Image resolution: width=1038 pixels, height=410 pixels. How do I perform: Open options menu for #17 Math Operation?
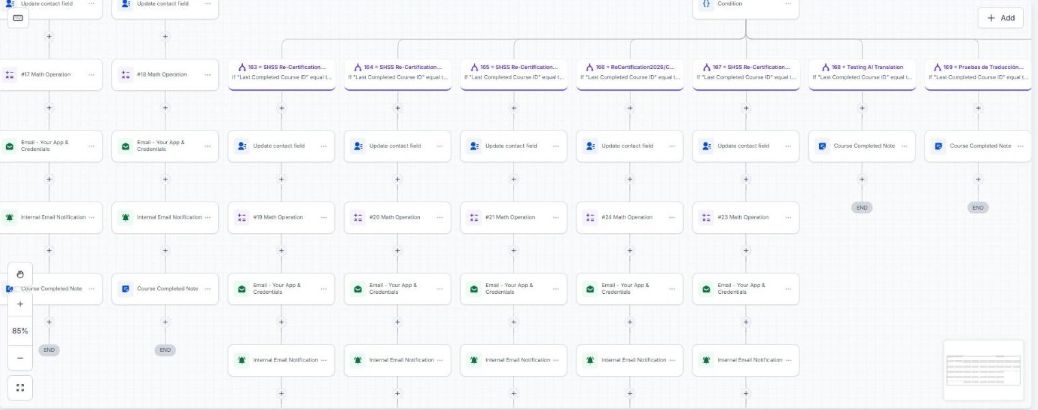coord(92,74)
